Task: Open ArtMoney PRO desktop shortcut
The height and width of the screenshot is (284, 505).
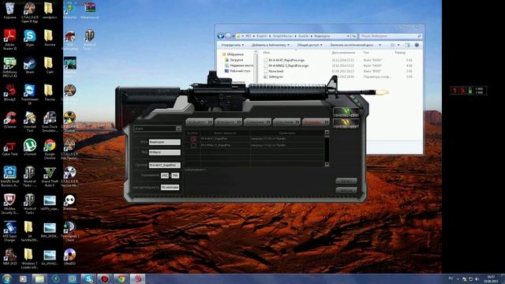Action: 9,67
